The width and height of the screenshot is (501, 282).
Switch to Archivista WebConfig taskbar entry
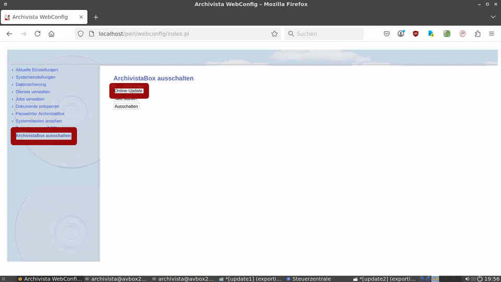pyautogui.click(x=50, y=279)
